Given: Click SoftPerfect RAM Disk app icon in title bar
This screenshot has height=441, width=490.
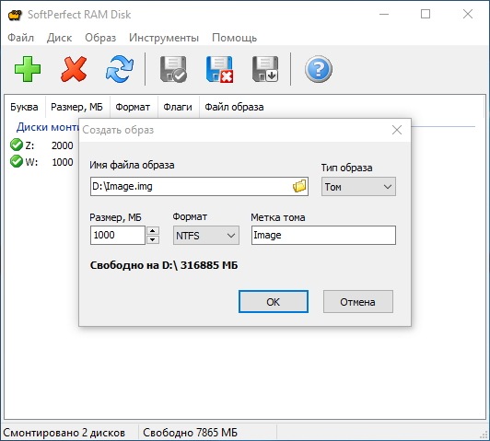Looking at the screenshot, I should click(15, 15).
